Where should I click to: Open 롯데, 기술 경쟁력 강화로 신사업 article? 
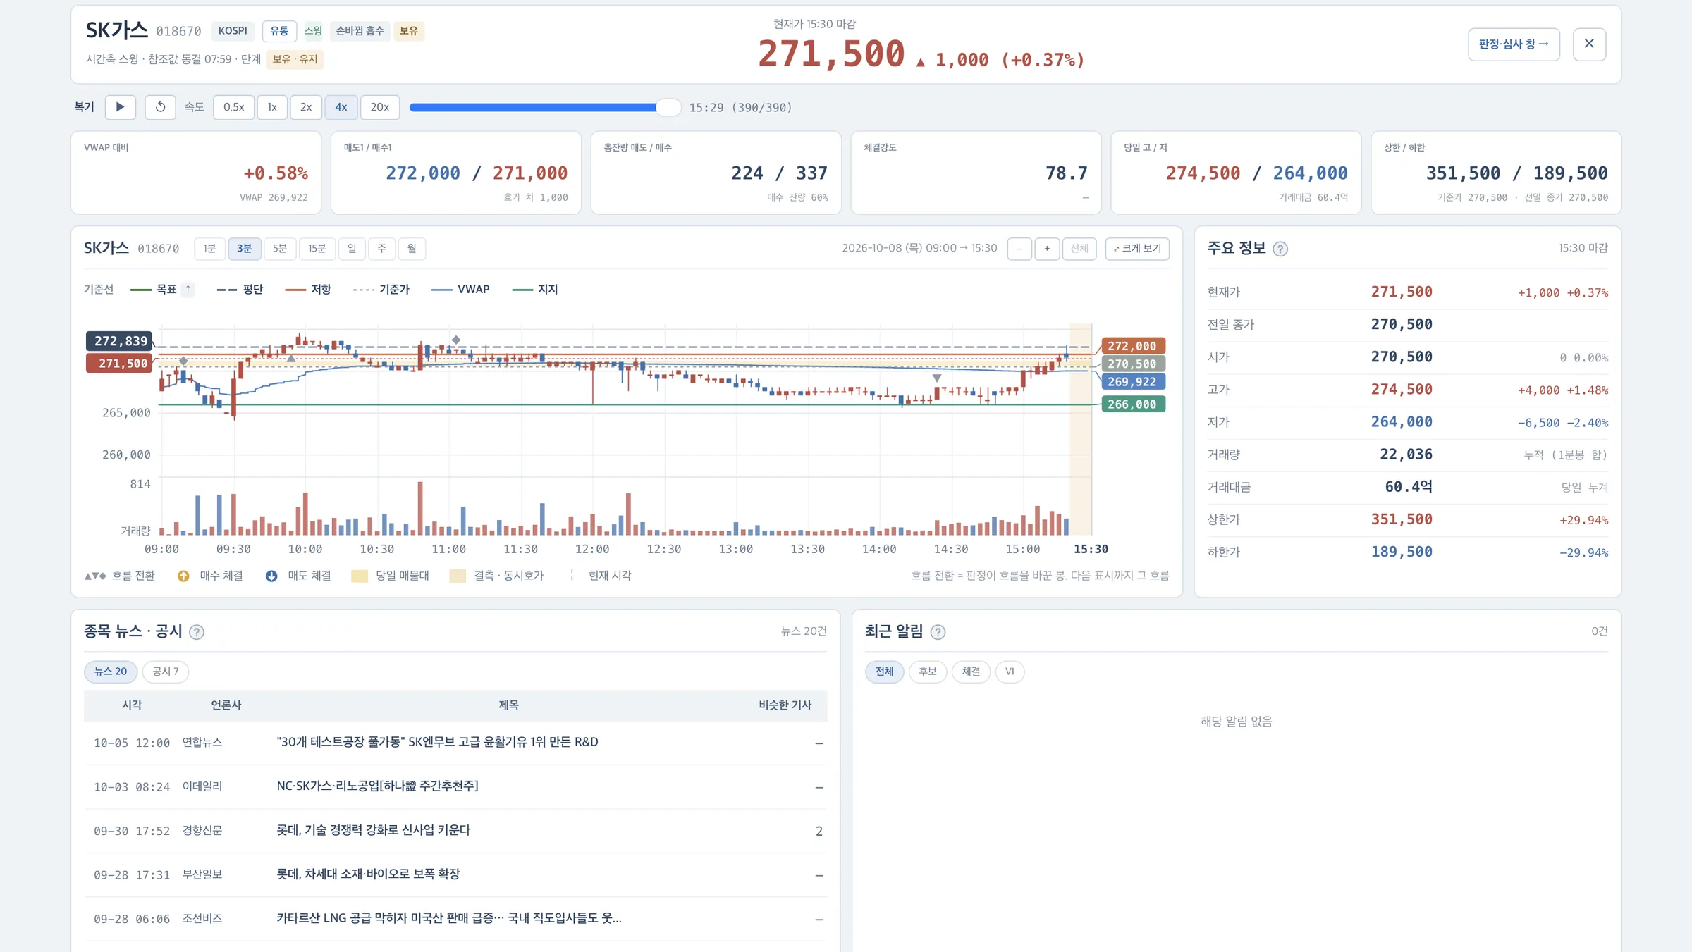[373, 830]
